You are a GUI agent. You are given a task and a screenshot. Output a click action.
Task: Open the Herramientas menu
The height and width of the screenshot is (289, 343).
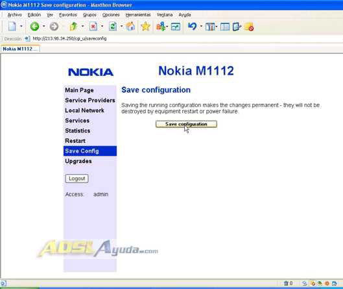coord(138,15)
